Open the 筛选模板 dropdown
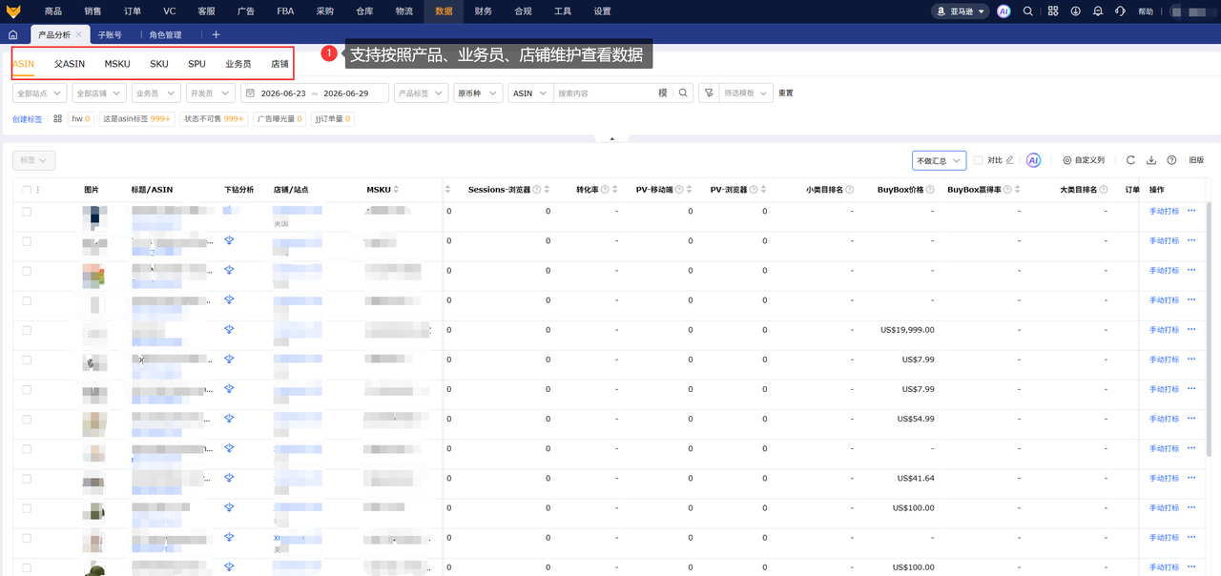 pos(745,93)
